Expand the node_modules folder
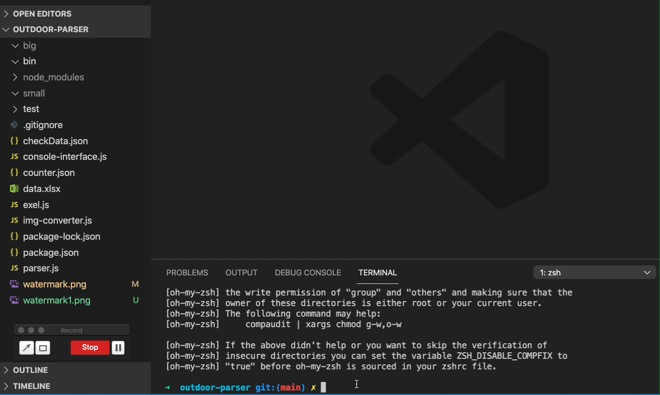 coord(15,77)
